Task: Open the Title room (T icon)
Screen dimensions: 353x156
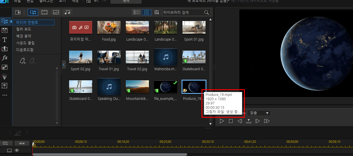Action: point(5,40)
